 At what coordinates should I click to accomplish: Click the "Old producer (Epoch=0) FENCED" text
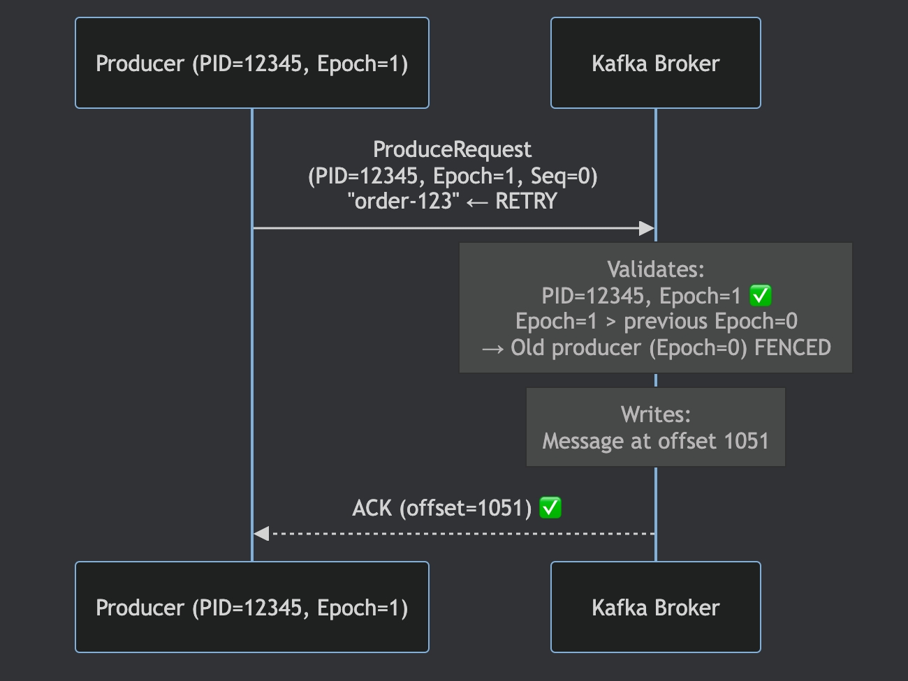(x=670, y=347)
